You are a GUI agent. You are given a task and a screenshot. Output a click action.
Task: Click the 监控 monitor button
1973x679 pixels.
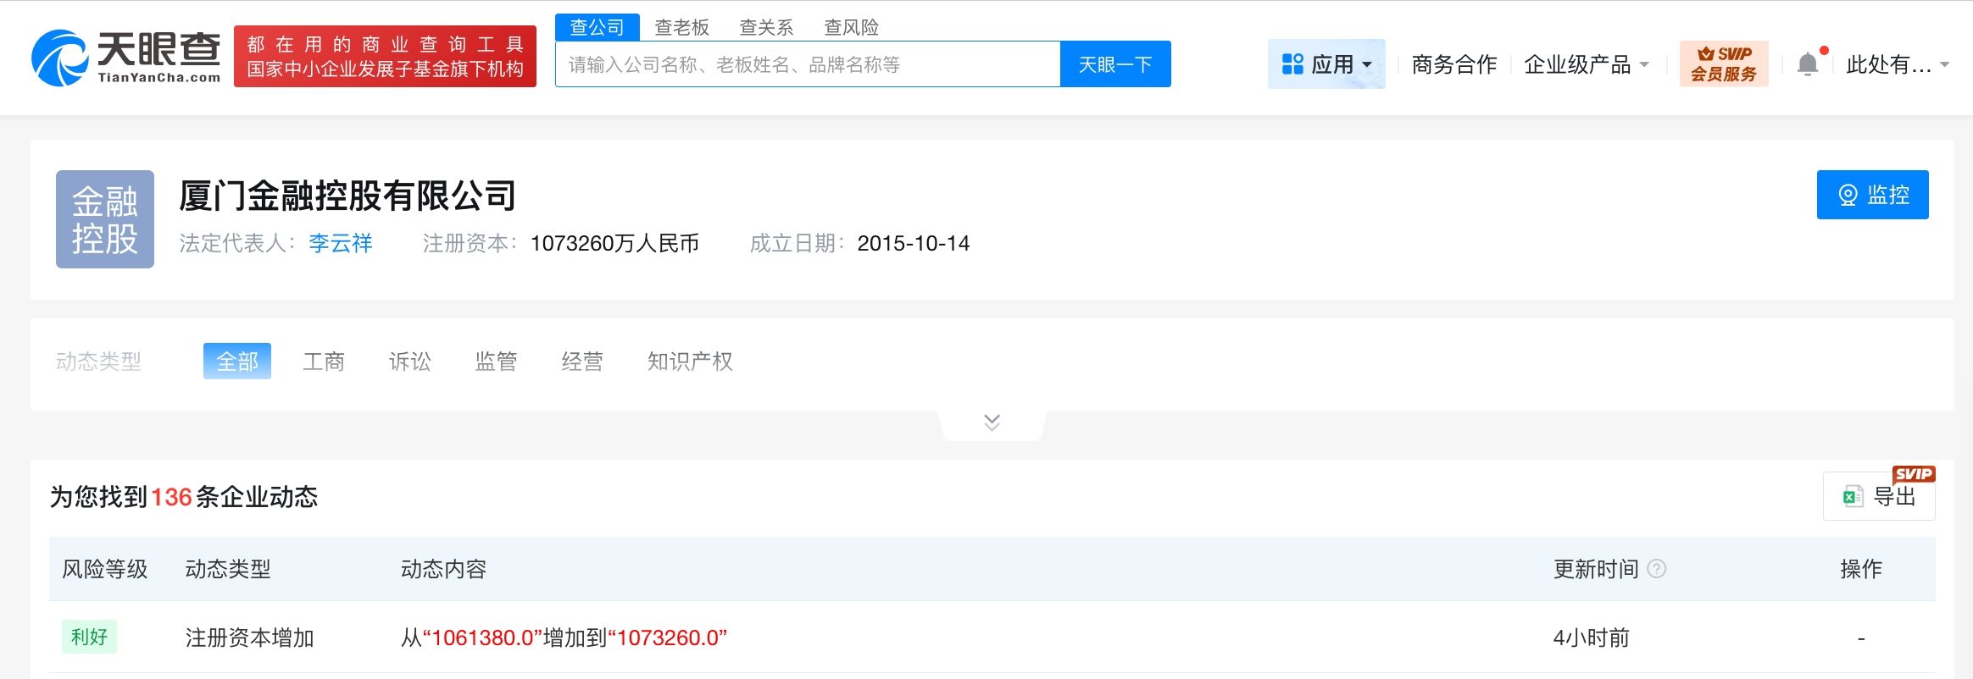(1872, 195)
